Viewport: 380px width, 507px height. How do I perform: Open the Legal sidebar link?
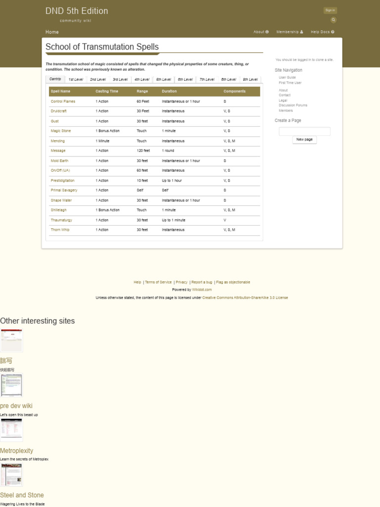[x=283, y=101]
